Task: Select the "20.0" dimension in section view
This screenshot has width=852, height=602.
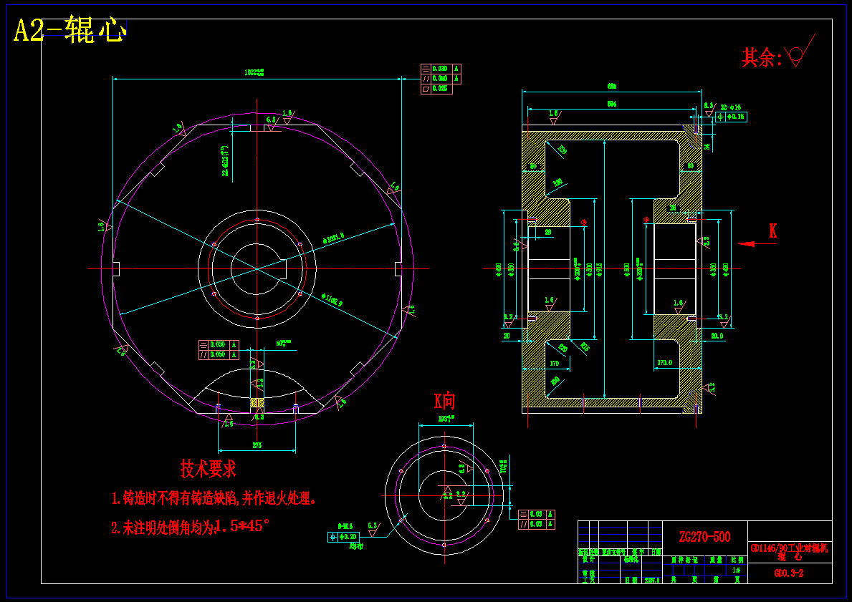Action: point(717,336)
